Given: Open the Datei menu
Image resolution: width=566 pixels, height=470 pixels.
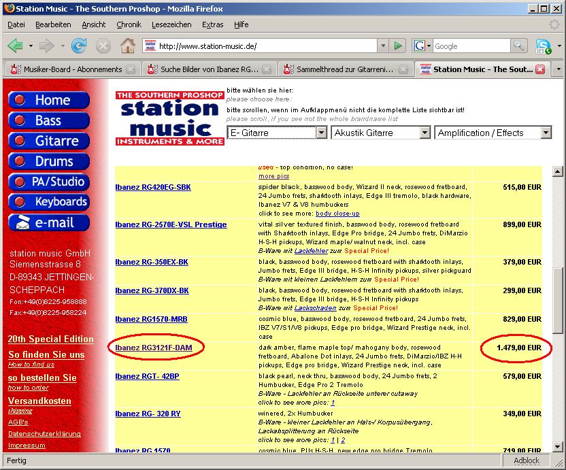Looking at the screenshot, I should (x=16, y=24).
